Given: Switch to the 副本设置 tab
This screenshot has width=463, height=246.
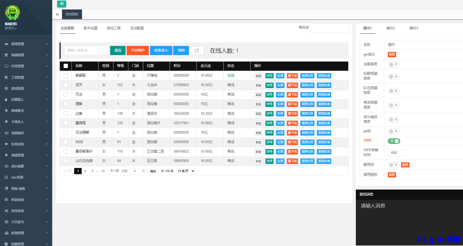Looking at the screenshot, I should [90, 28].
